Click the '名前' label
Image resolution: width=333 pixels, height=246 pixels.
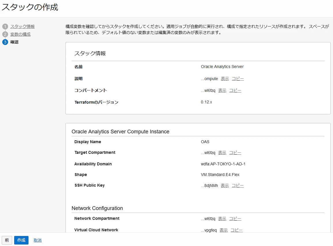[x=78, y=67]
